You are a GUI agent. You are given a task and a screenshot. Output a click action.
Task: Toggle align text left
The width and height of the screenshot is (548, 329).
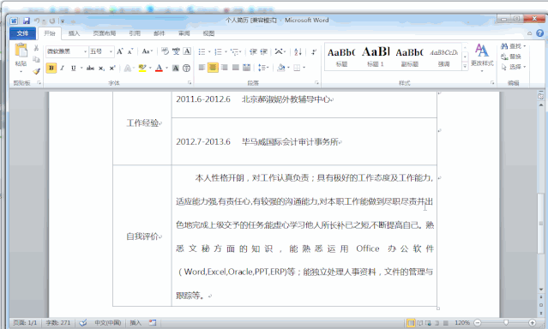click(x=202, y=68)
